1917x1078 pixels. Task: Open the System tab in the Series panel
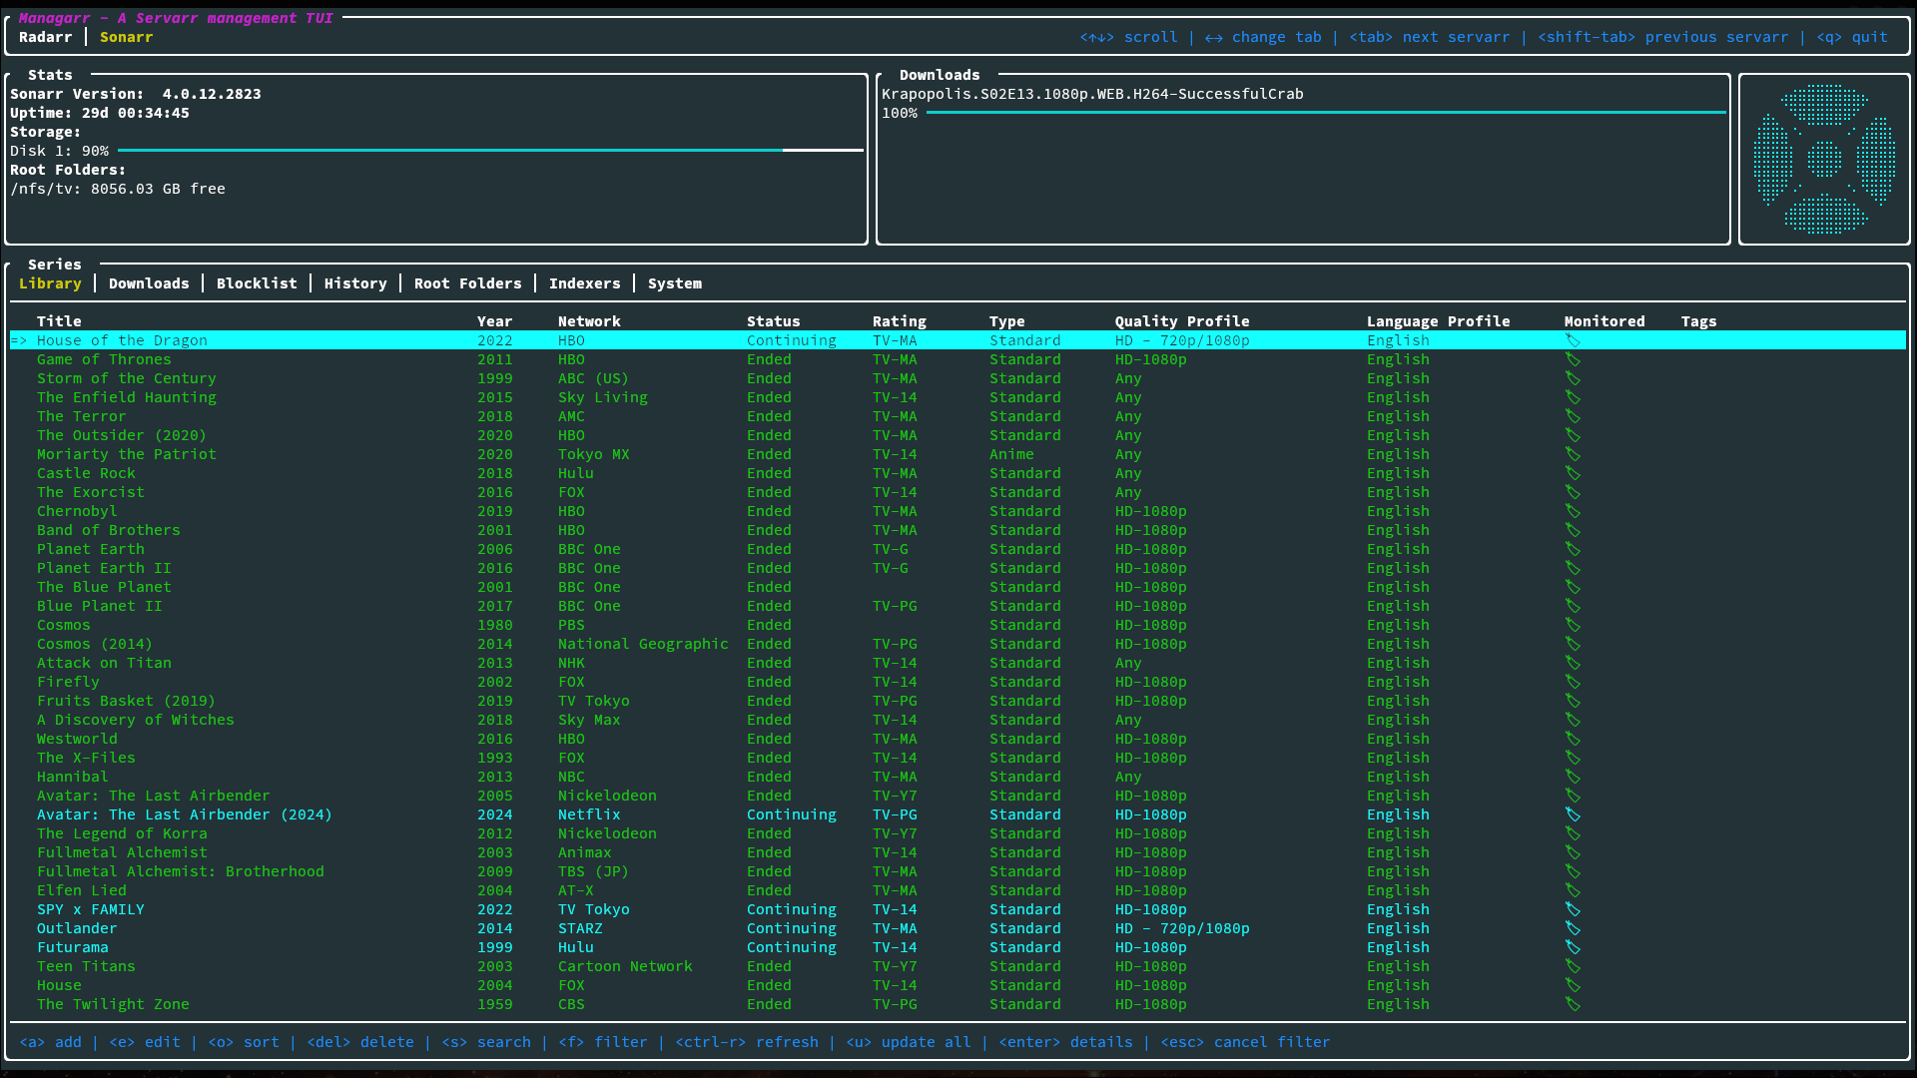tap(675, 282)
